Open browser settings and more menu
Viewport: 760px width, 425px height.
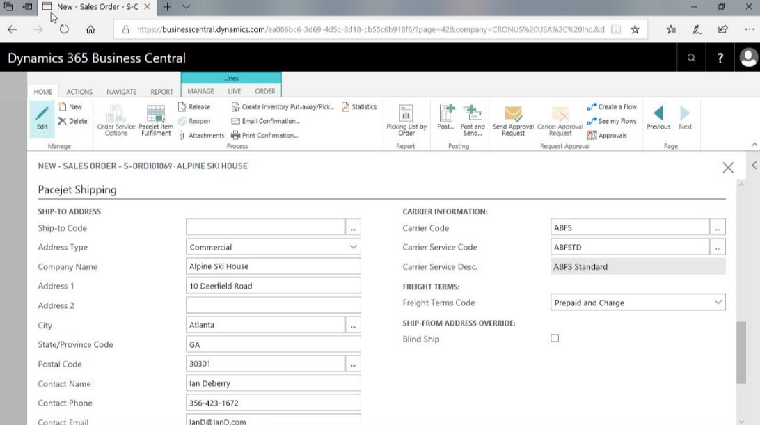point(749,29)
